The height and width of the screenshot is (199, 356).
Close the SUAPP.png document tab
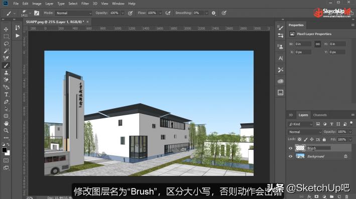click(87, 22)
